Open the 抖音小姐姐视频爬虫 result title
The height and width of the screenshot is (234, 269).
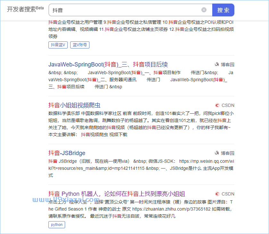[74, 105]
